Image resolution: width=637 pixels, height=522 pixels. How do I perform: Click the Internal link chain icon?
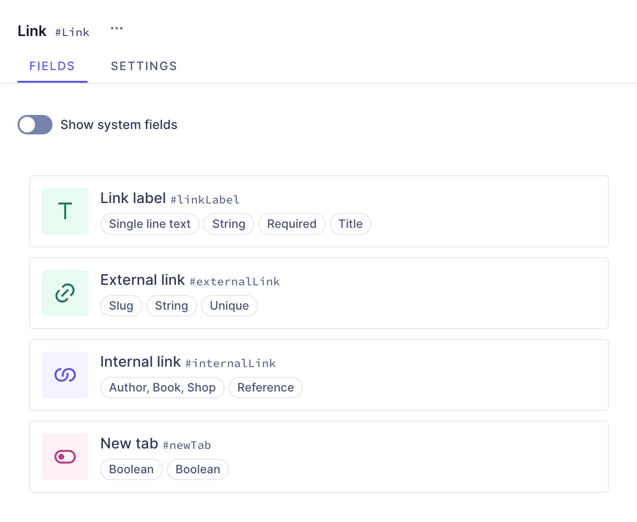65,375
